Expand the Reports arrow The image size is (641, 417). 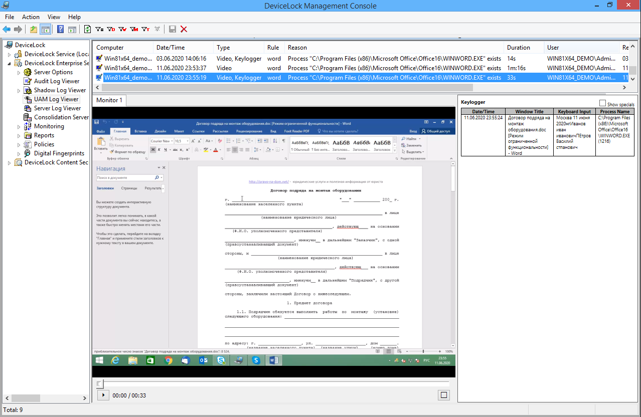click(x=19, y=135)
